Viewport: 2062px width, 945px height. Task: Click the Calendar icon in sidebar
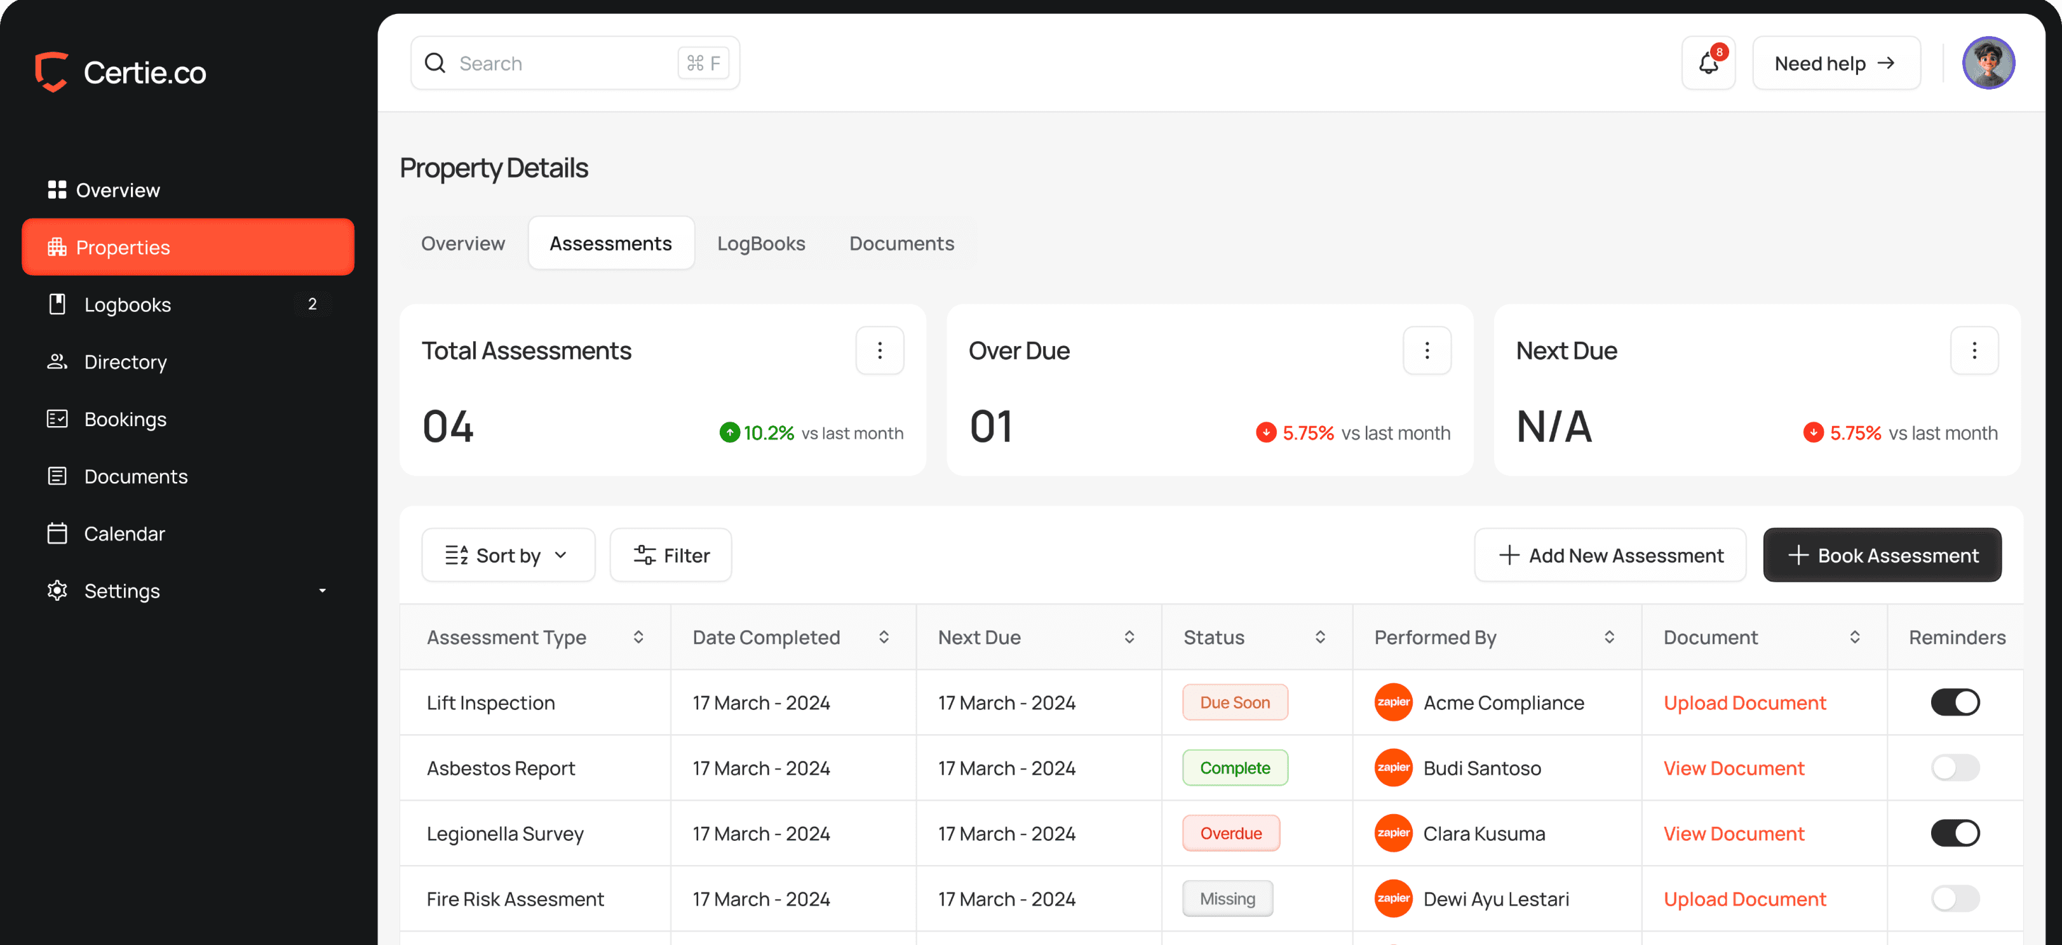point(57,533)
